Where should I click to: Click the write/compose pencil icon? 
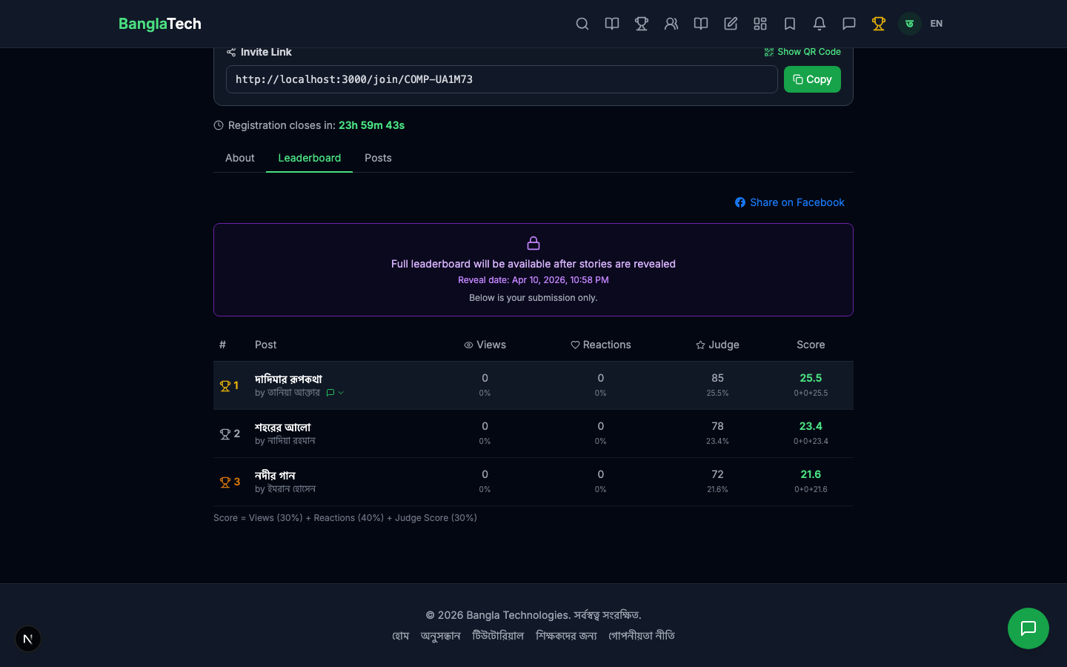click(x=731, y=24)
